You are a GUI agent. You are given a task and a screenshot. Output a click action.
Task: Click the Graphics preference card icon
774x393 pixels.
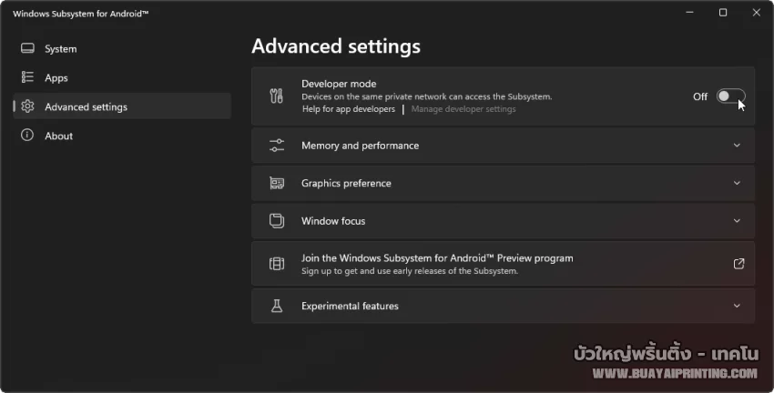click(x=277, y=184)
